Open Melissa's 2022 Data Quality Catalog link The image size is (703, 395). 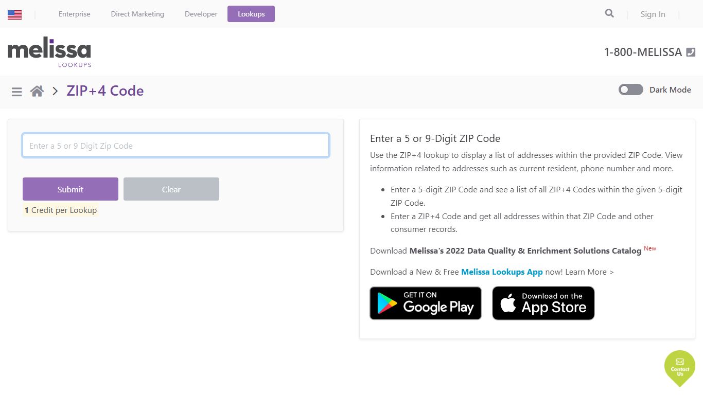525,251
